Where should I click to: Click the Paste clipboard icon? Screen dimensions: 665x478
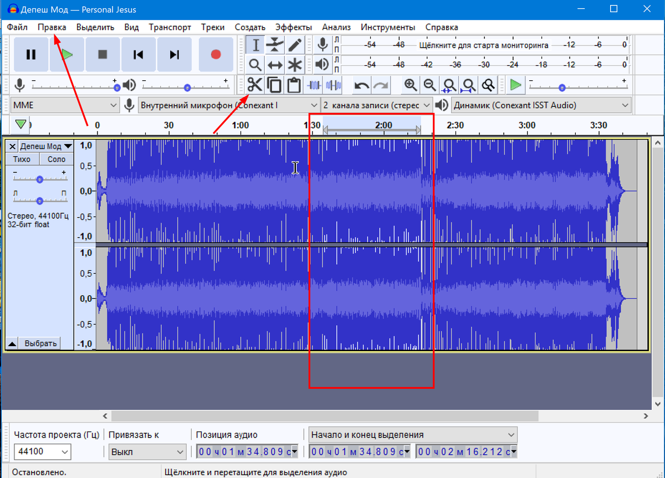coord(294,85)
